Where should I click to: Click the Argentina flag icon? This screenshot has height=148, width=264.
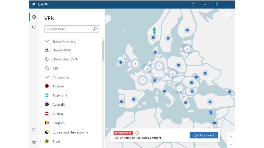47,95
